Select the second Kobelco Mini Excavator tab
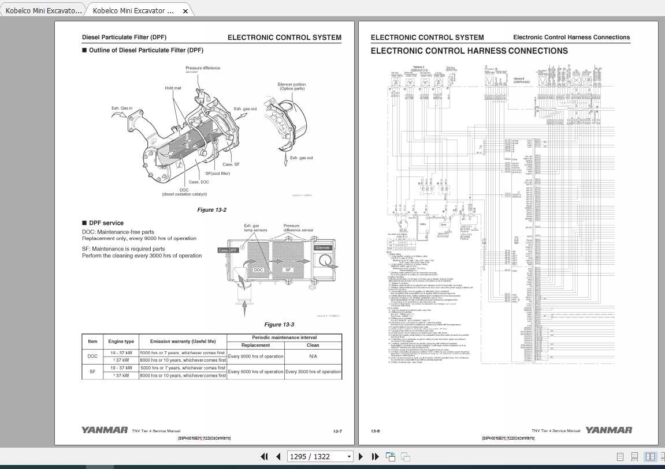665x469 pixels. click(x=133, y=10)
